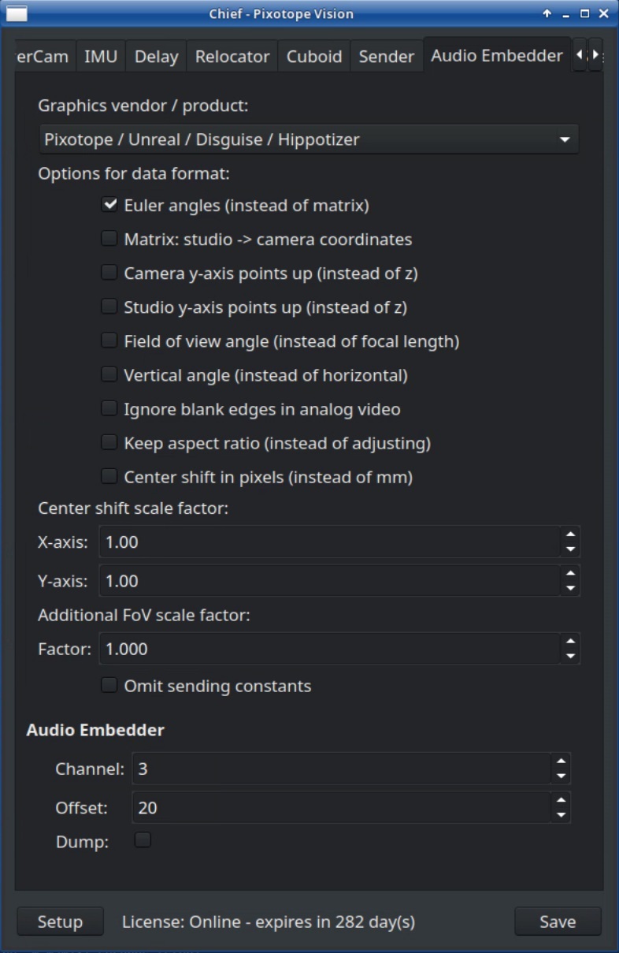619x953 pixels.
Task: Check Omit sending constants
Action: [109, 685]
